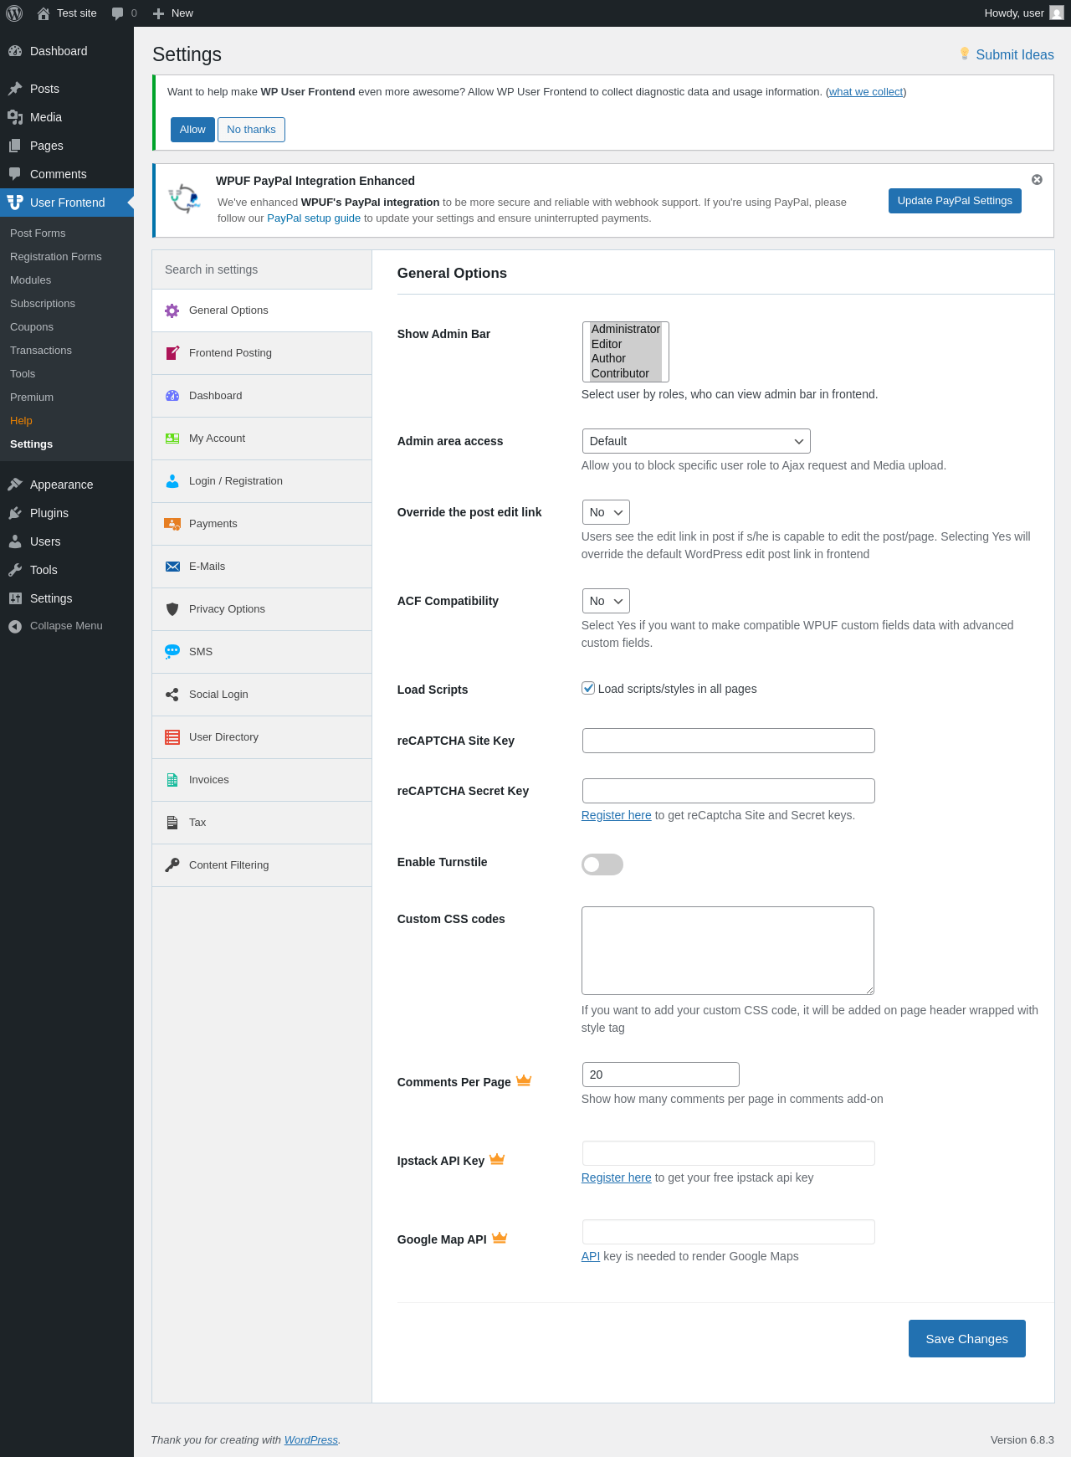Click the Allow button
Screen dimensions: 1071x1457
192,130
